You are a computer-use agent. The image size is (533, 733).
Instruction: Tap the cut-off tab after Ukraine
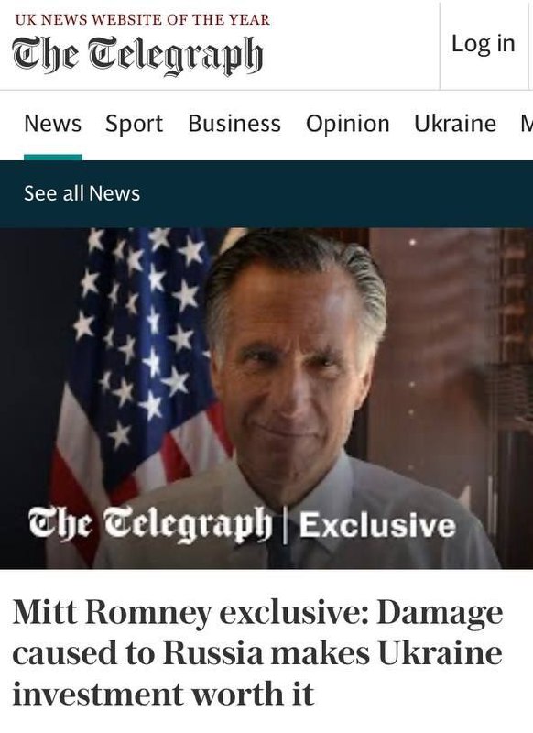tap(527, 124)
